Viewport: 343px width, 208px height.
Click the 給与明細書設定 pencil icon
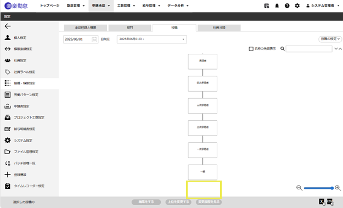pyautogui.click(x=8, y=129)
